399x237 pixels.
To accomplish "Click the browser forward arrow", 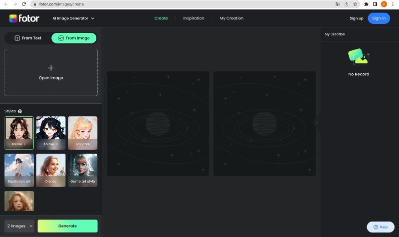I will (x=15, y=4).
